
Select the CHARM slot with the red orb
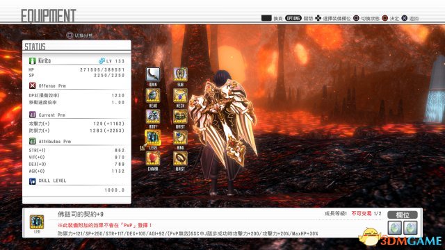tap(153, 158)
